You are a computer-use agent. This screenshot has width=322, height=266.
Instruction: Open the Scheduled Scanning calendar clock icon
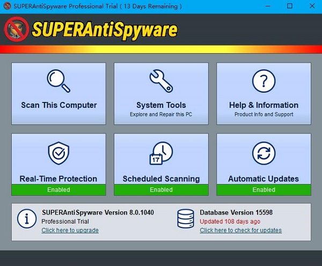(161, 153)
